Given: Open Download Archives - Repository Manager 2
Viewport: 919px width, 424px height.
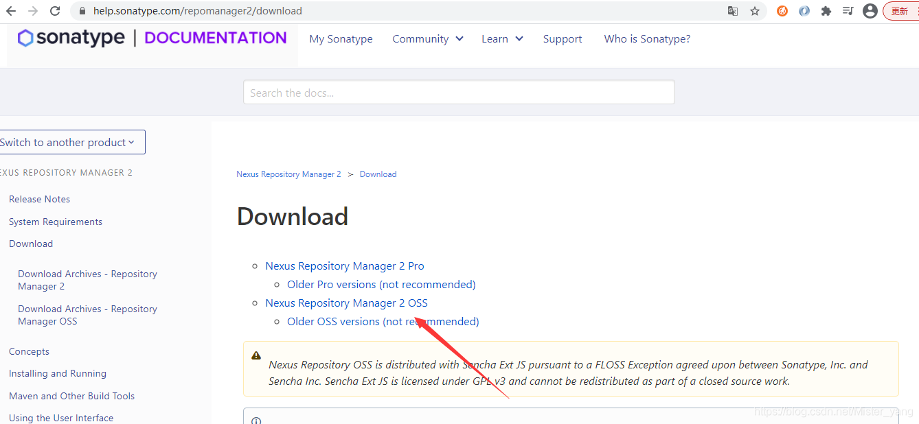Looking at the screenshot, I should click(x=87, y=280).
